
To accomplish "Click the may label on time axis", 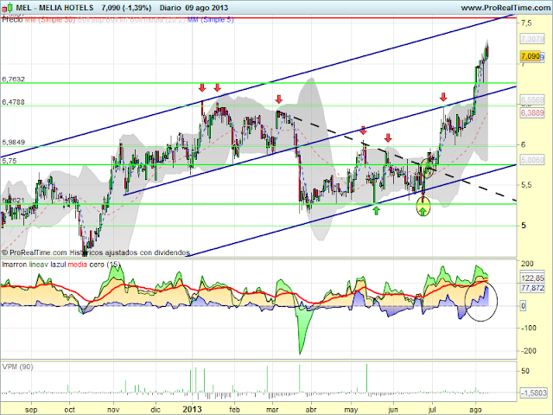I will (351, 409).
